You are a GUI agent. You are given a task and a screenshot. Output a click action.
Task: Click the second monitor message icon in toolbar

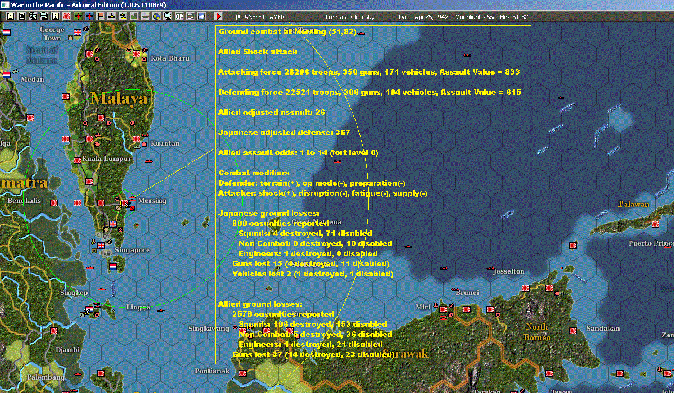(x=44, y=16)
